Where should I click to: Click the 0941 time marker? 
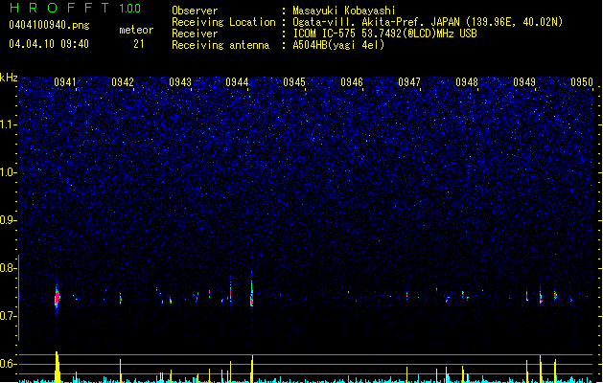click(65, 82)
